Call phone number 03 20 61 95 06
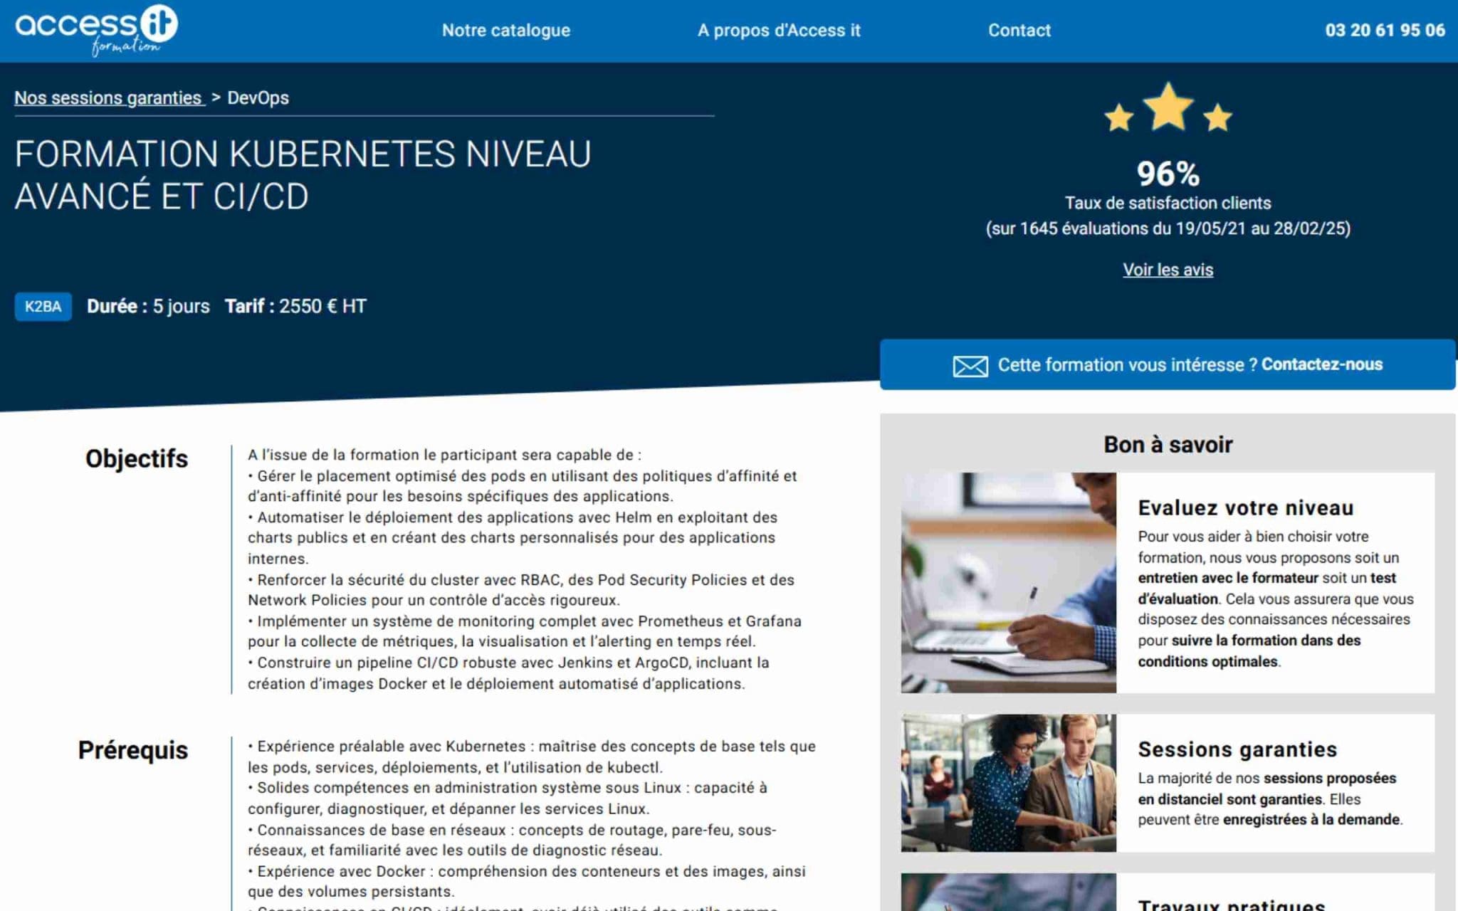 (1385, 30)
